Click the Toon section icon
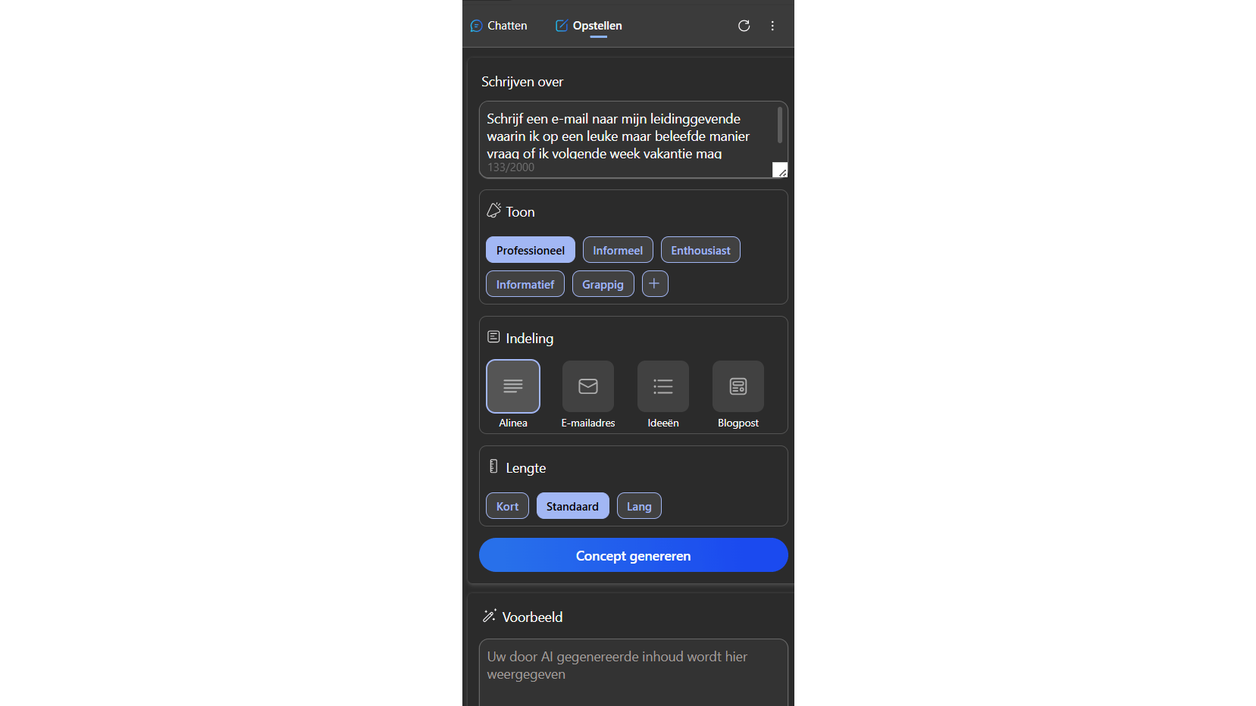The image size is (1256, 706). [x=494, y=210]
